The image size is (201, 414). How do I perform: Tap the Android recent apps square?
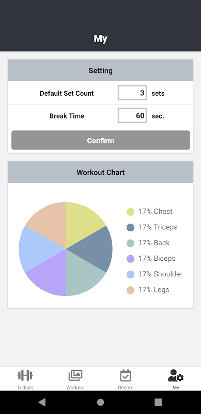pos(158,402)
